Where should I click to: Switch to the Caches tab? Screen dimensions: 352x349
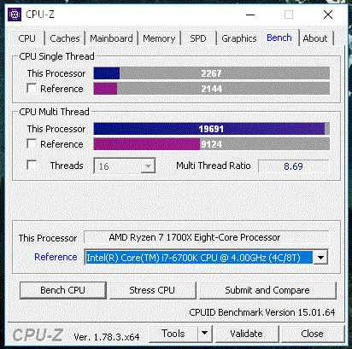click(65, 38)
